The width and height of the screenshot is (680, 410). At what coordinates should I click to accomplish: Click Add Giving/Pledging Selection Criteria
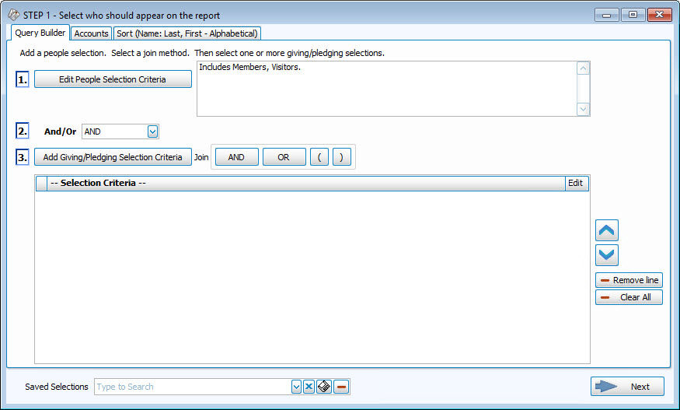pos(113,157)
